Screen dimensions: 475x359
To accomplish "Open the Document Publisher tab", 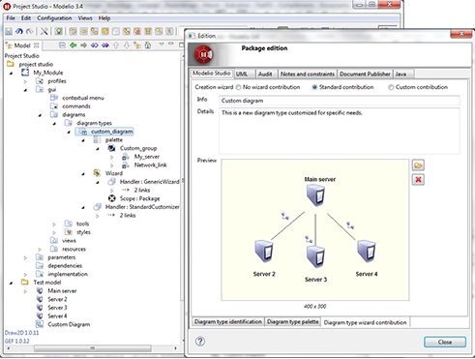I will pos(365,74).
